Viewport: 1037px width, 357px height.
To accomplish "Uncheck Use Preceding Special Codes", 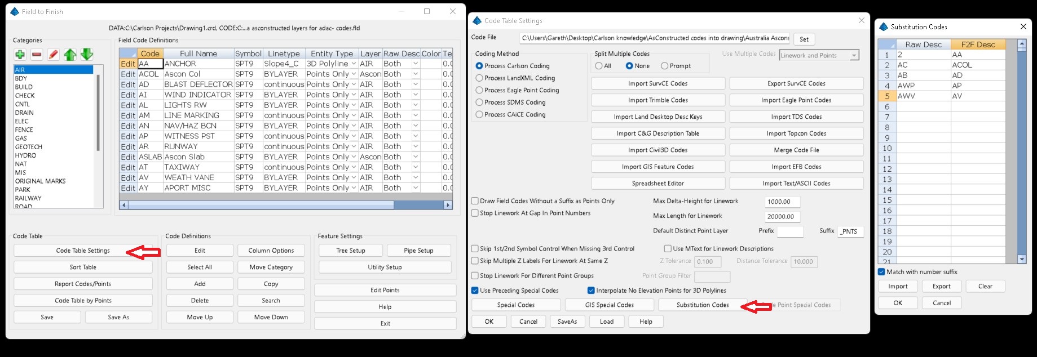I will coord(475,291).
